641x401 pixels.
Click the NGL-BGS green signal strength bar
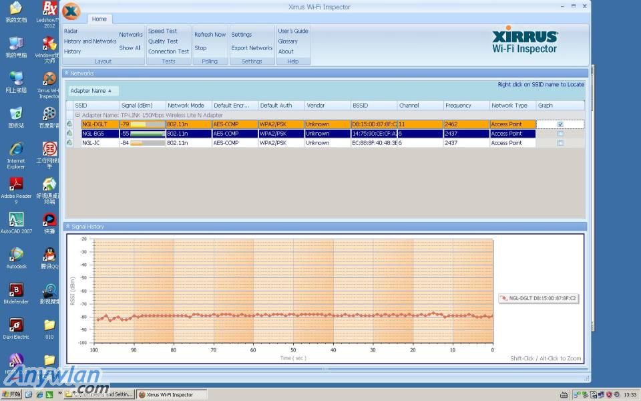coord(147,134)
